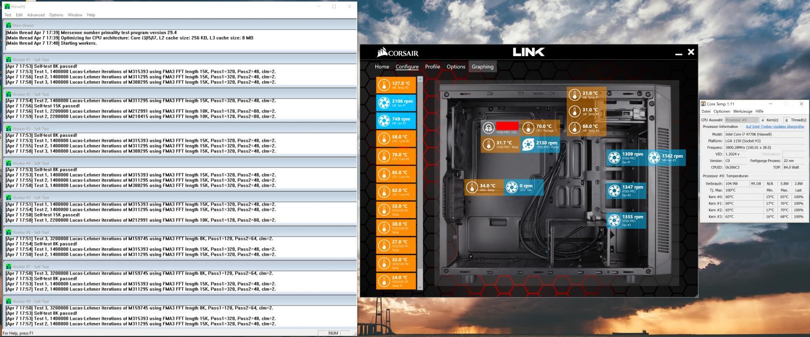Image resolution: width=810 pixels, height=337 pixels.
Task: Switch to the Graphing tab
Action: [x=482, y=67]
